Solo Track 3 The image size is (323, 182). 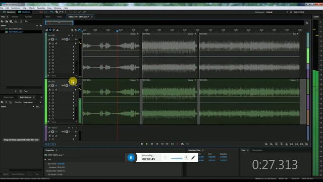(73, 128)
